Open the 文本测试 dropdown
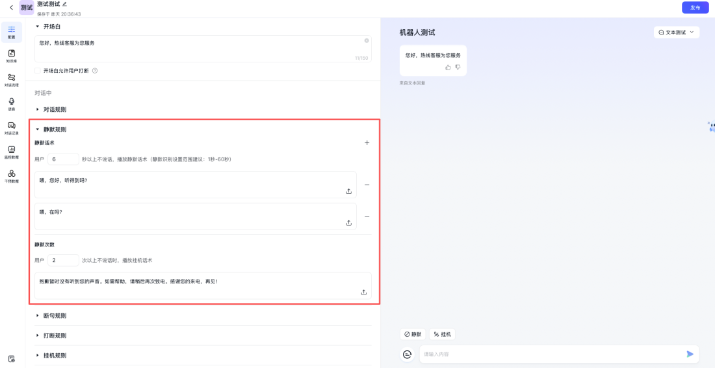715x368 pixels. [x=676, y=32]
